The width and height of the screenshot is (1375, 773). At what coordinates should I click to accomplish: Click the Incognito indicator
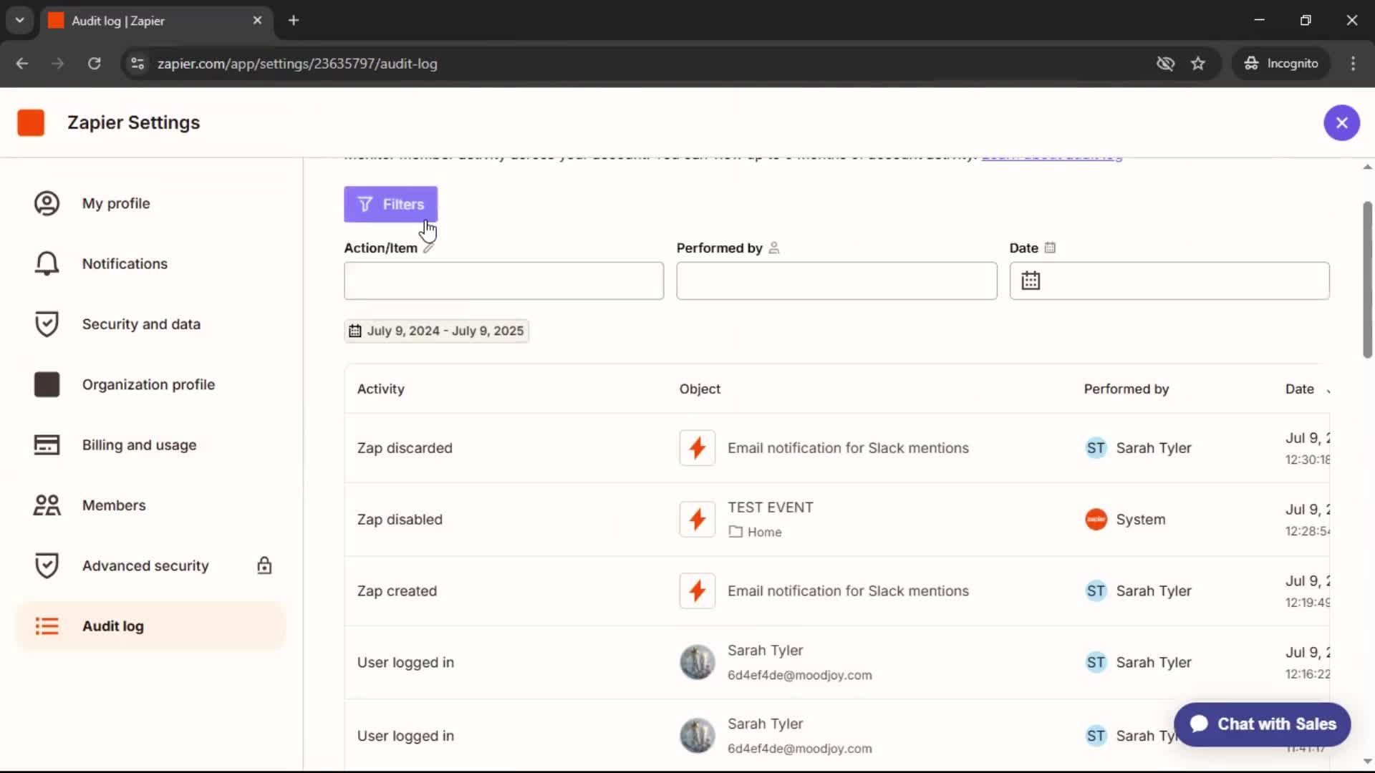1280,64
